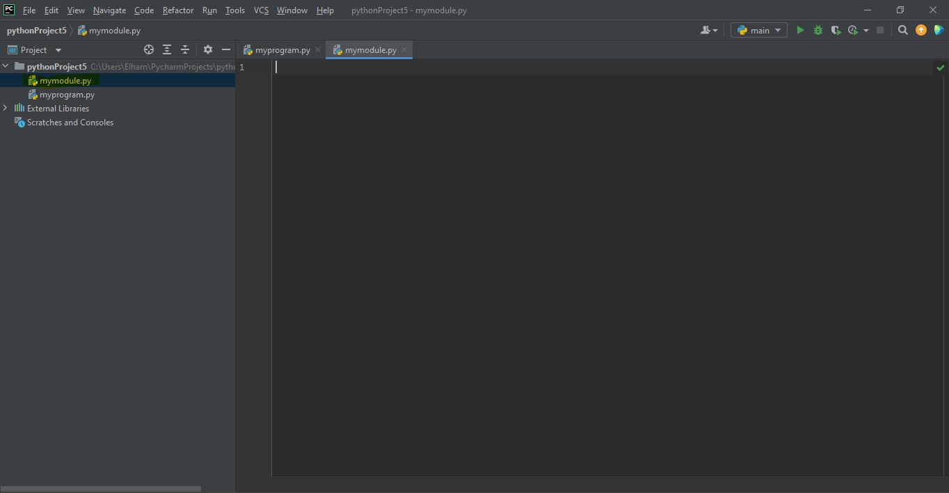The height and width of the screenshot is (493, 949).
Task: Open the Refactor menu
Action: point(177,10)
